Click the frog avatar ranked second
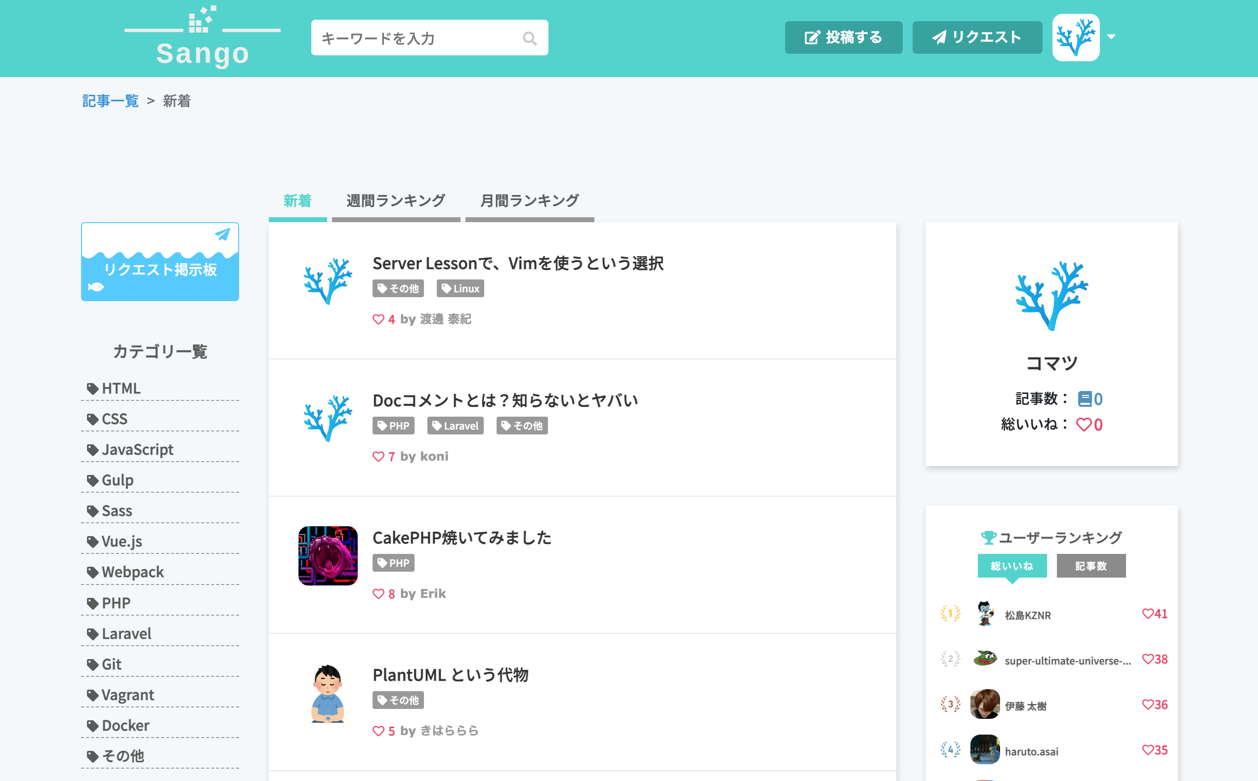This screenshot has width=1258, height=781. 985,659
